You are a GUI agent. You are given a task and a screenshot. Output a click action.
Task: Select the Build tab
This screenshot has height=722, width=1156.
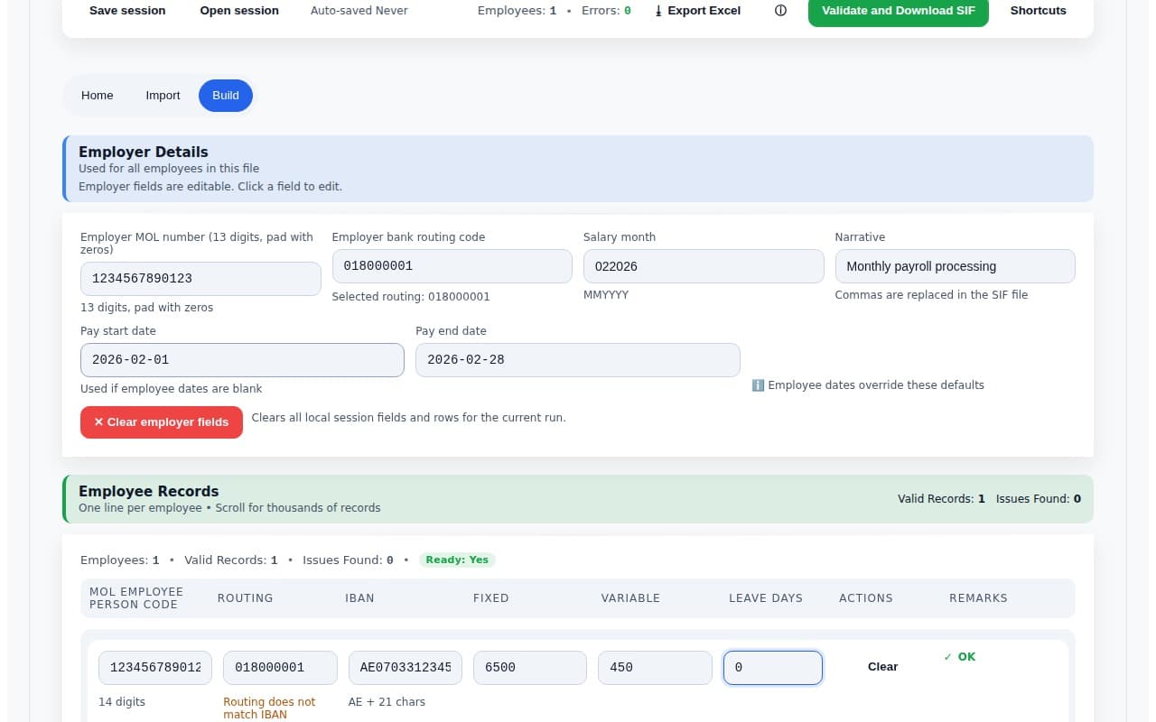(225, 95)
